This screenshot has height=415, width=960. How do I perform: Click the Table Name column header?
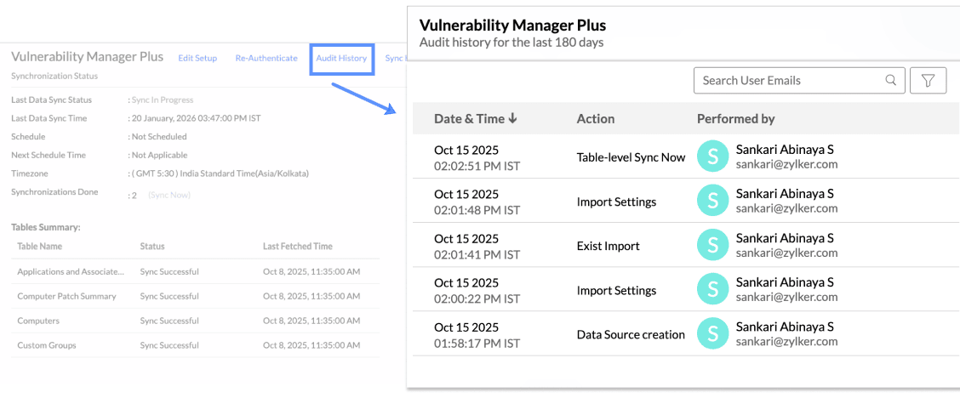(x=40, y=247)
